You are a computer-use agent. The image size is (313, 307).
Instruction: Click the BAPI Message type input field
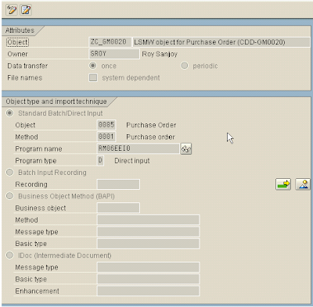[148, 232]
